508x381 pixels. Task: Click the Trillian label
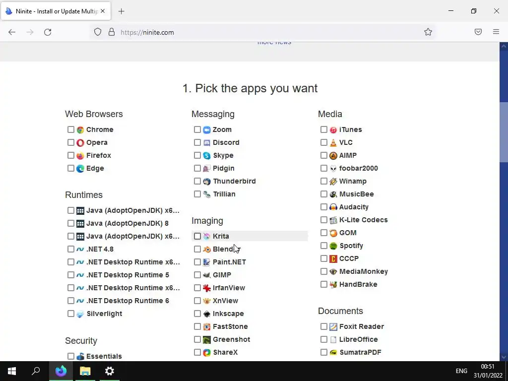tap(224, 194)
